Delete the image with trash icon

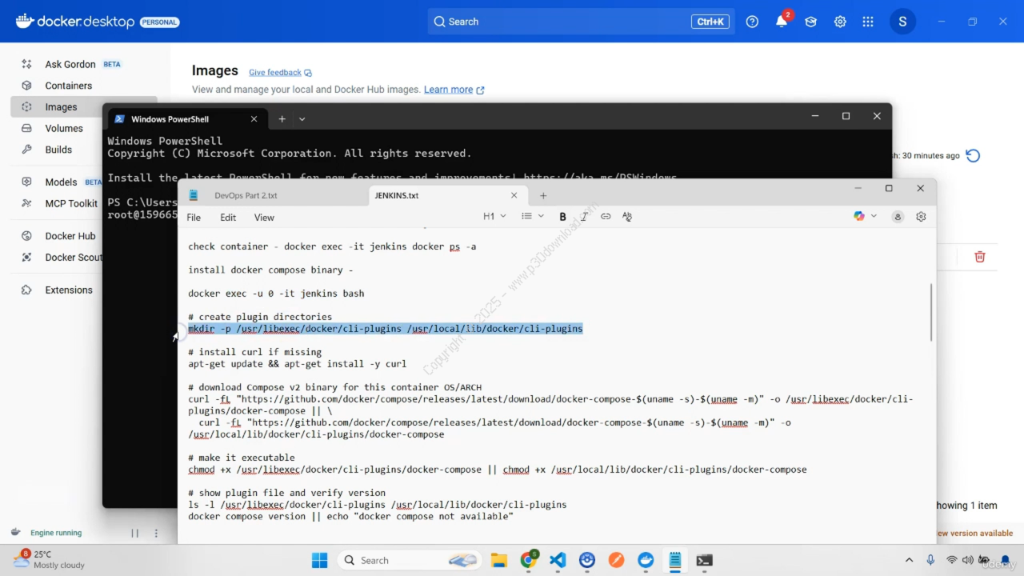coord(979,257)
